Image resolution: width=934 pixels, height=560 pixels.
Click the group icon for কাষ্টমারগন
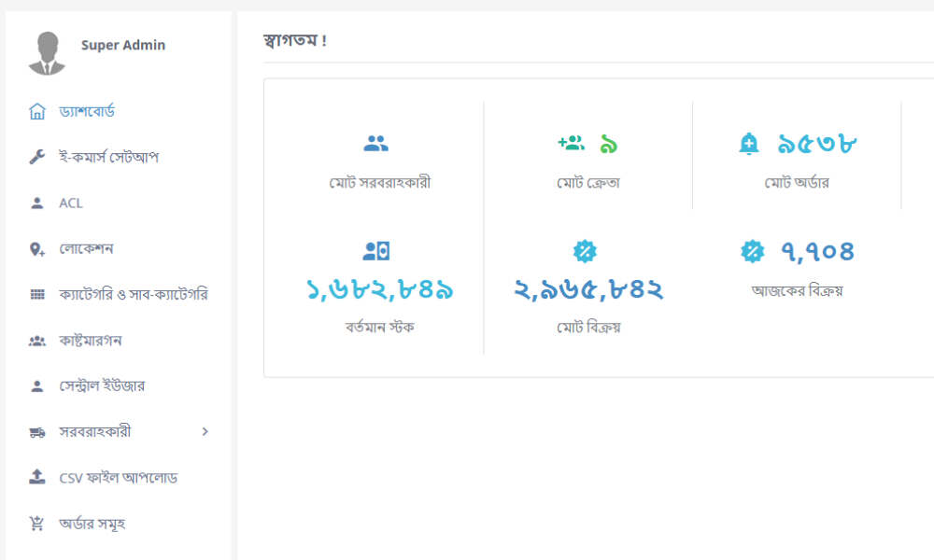[37, 341]
